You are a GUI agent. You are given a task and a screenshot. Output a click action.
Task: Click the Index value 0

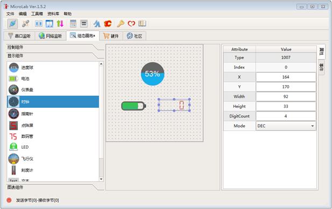pyautogui.click(x=286, y=67)
